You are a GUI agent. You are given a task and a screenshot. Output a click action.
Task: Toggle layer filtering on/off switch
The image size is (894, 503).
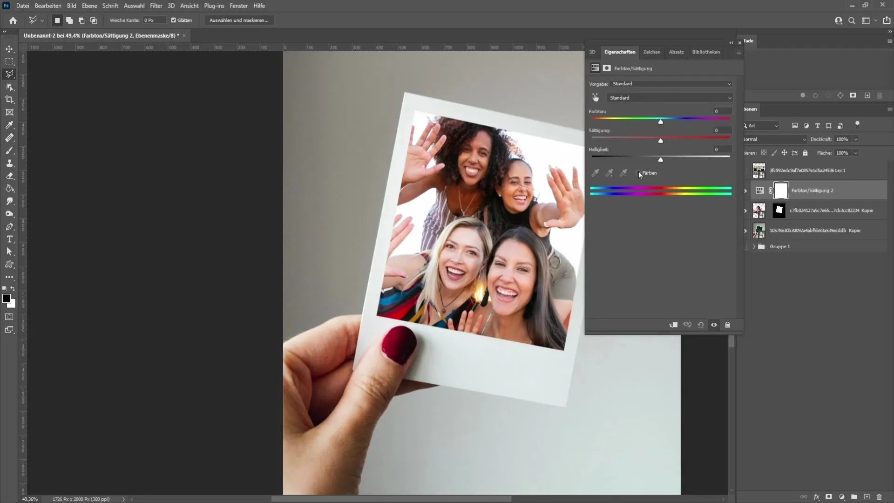tap(857, 124)
